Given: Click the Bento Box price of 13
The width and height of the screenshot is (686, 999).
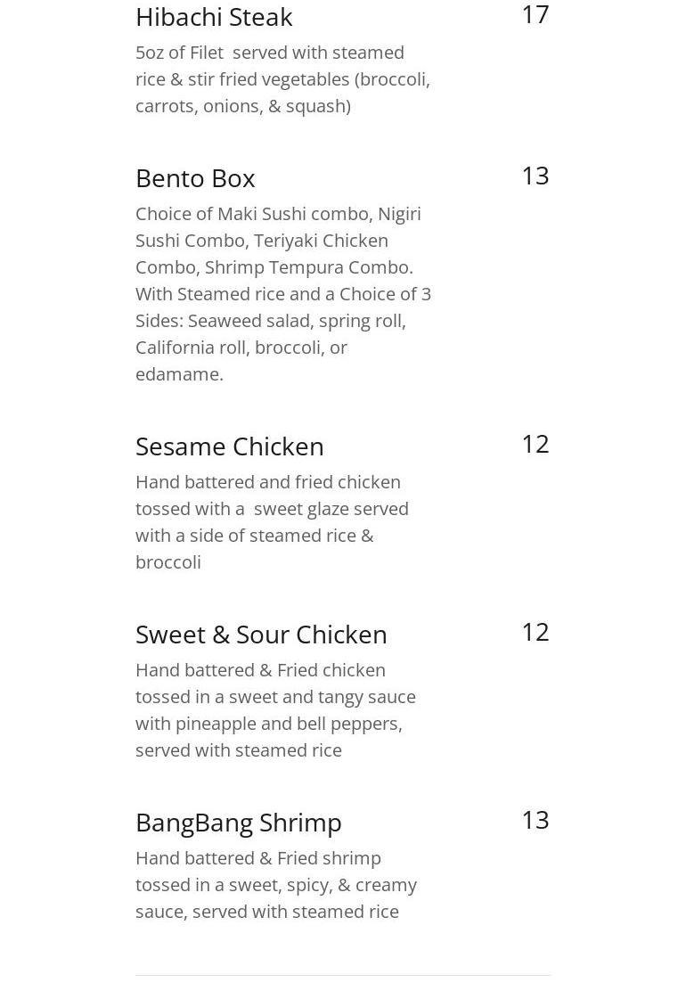Looking at the screenshot, I should [535, 176].
